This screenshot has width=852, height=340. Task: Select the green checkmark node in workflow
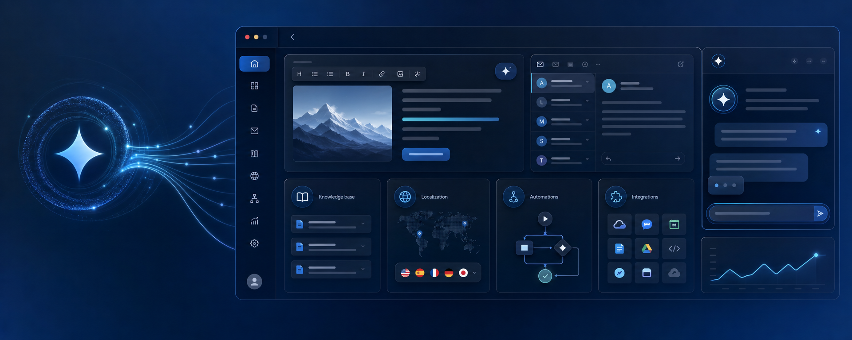(545, 276)
